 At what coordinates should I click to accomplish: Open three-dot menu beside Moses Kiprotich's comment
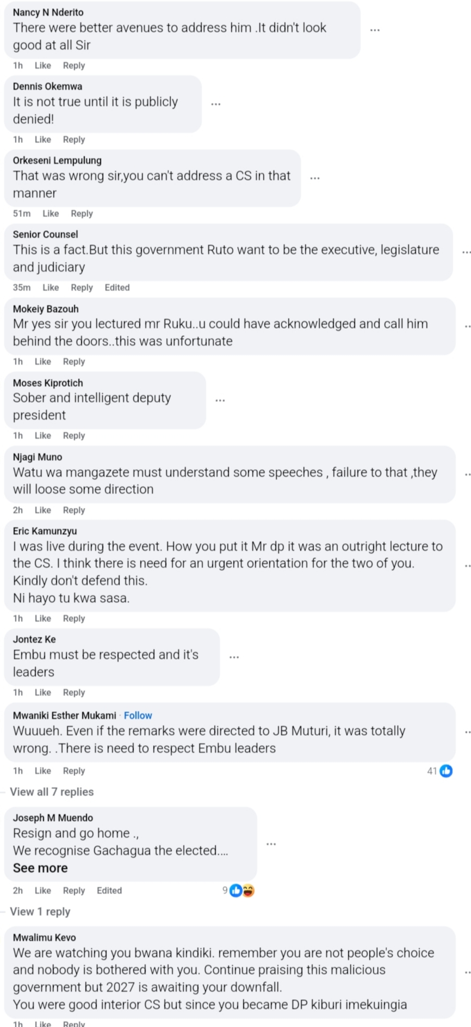[x=220, y=400]
